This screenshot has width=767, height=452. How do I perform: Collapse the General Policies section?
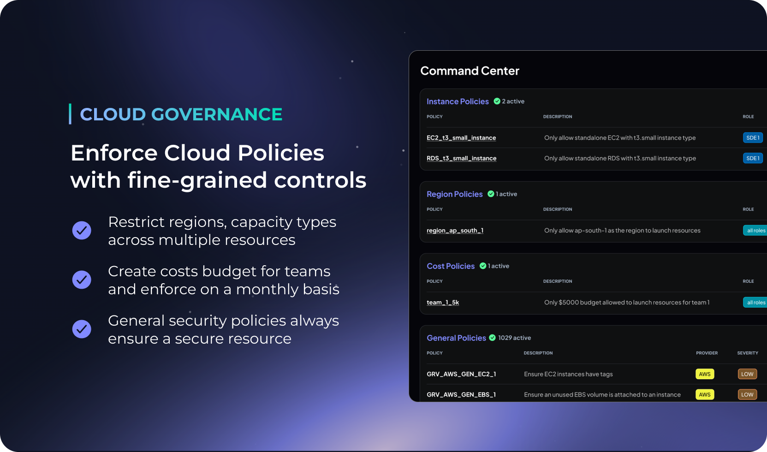(x=457, y=338)
